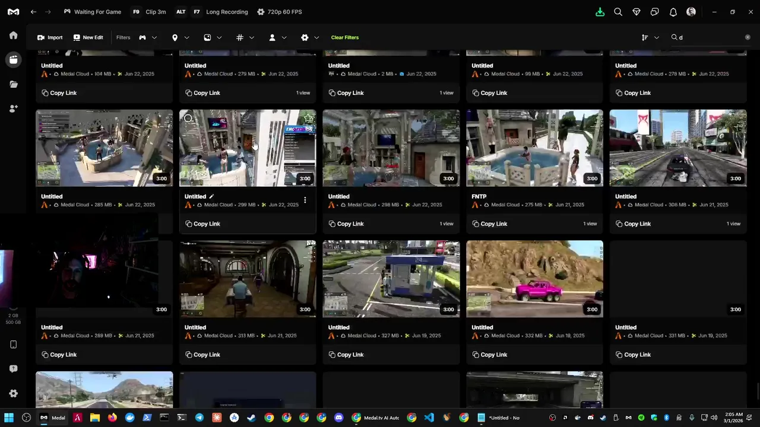760x427 pixels.
Task: Open the folders sidebar icon
Action: pos(13,84)
